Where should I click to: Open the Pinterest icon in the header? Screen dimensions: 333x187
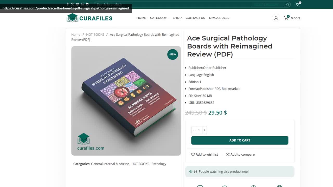click(x=77, y=4)
